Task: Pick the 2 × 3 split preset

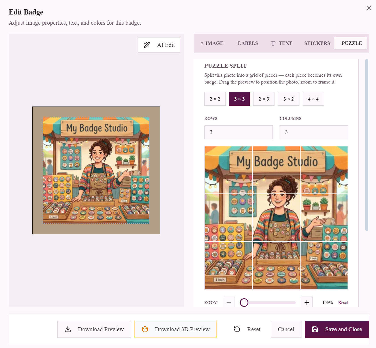Action: click(264, 99)
